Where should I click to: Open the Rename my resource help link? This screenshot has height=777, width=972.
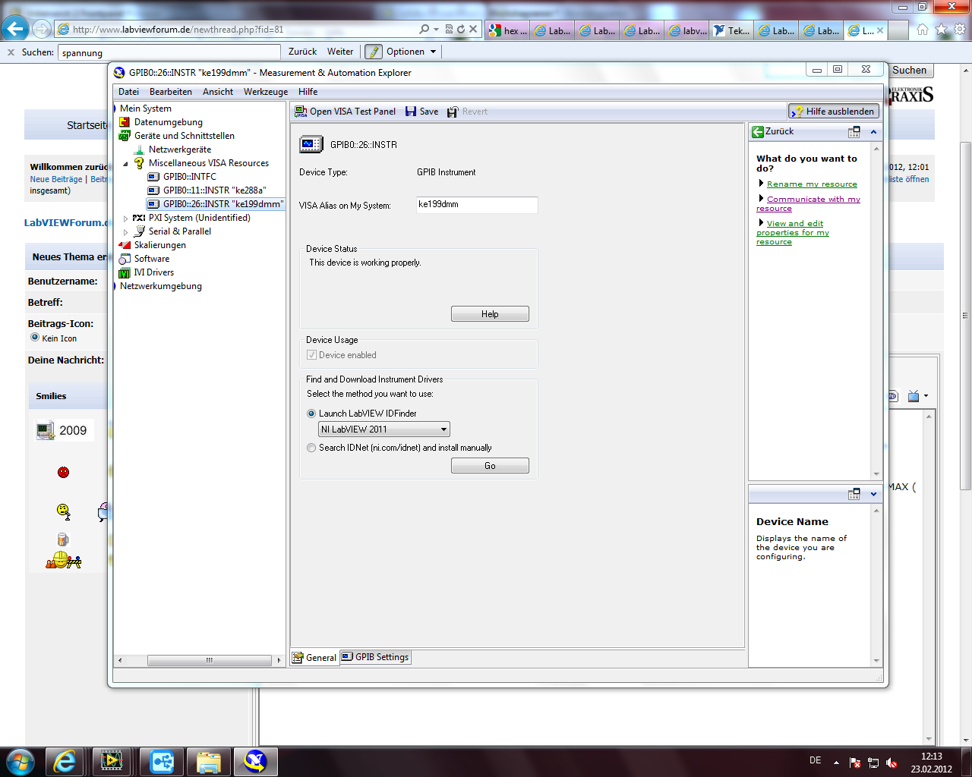pos(812,184)
